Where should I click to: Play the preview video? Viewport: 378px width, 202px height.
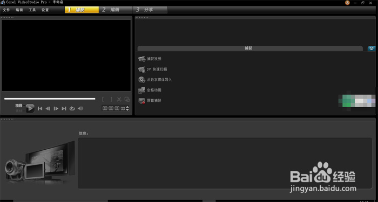point(30,108)
